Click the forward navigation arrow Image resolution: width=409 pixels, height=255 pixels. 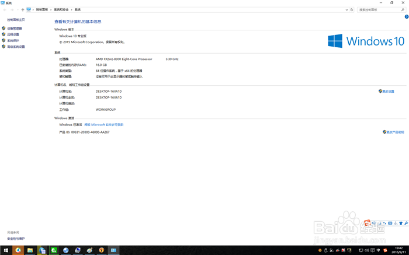click(12, 10)
